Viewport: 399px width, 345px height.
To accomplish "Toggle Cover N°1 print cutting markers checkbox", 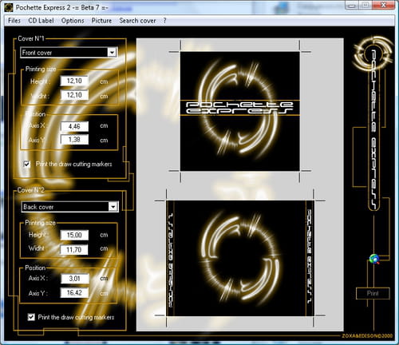I will pyautogui.click(x=26, y=164).
